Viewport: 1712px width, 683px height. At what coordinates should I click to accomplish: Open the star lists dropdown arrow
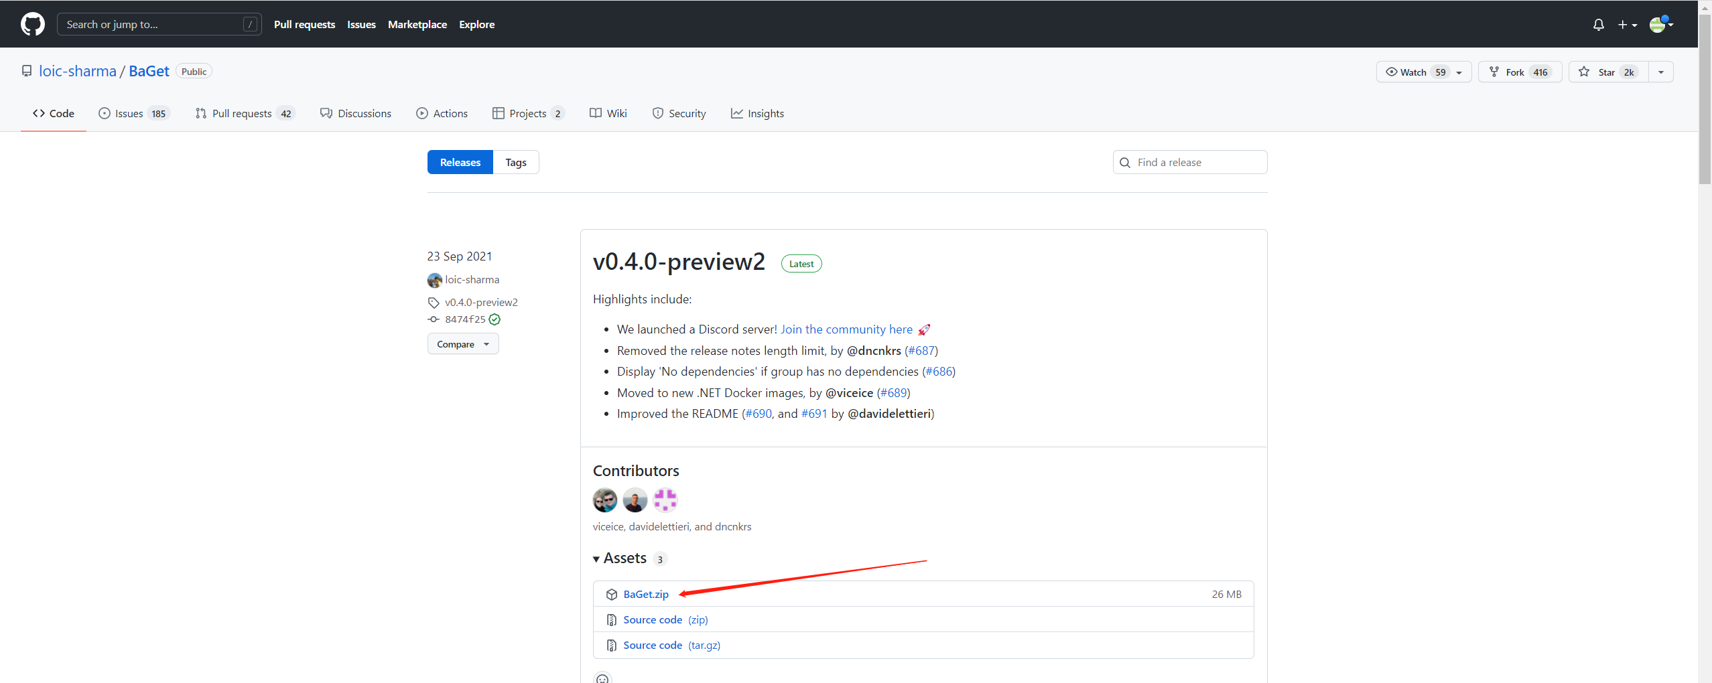[1661, 72]
